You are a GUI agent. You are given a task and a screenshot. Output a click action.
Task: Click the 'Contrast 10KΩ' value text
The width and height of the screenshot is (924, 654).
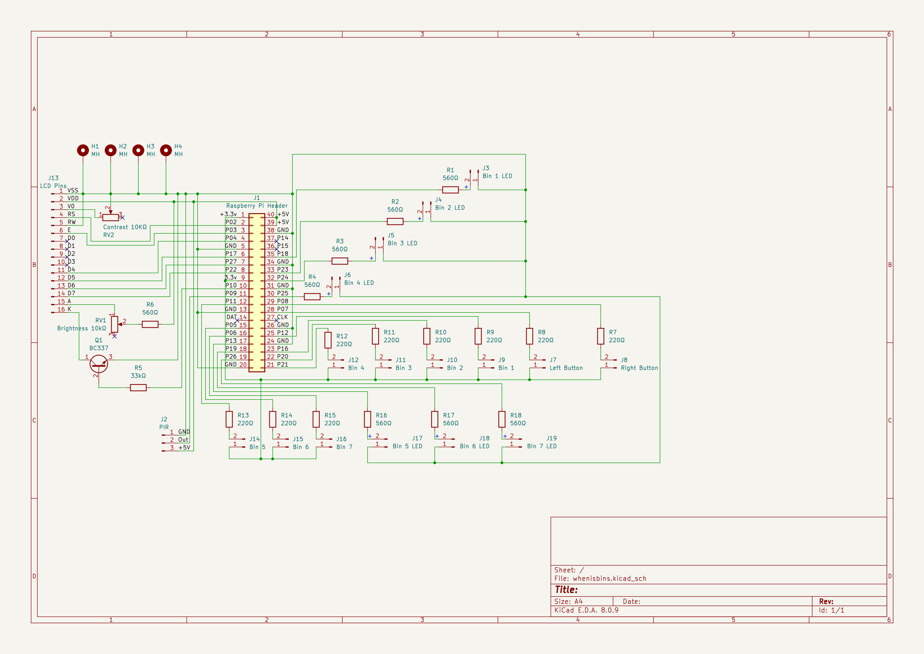coord(125,227)
